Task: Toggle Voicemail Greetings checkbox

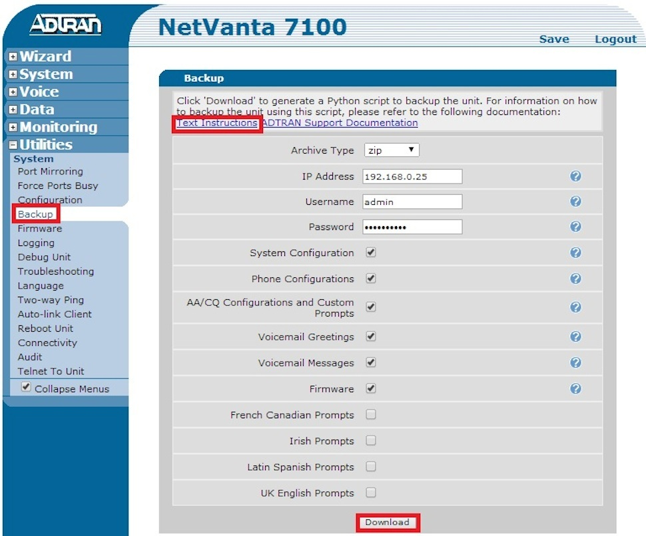Action: [371, 336]
